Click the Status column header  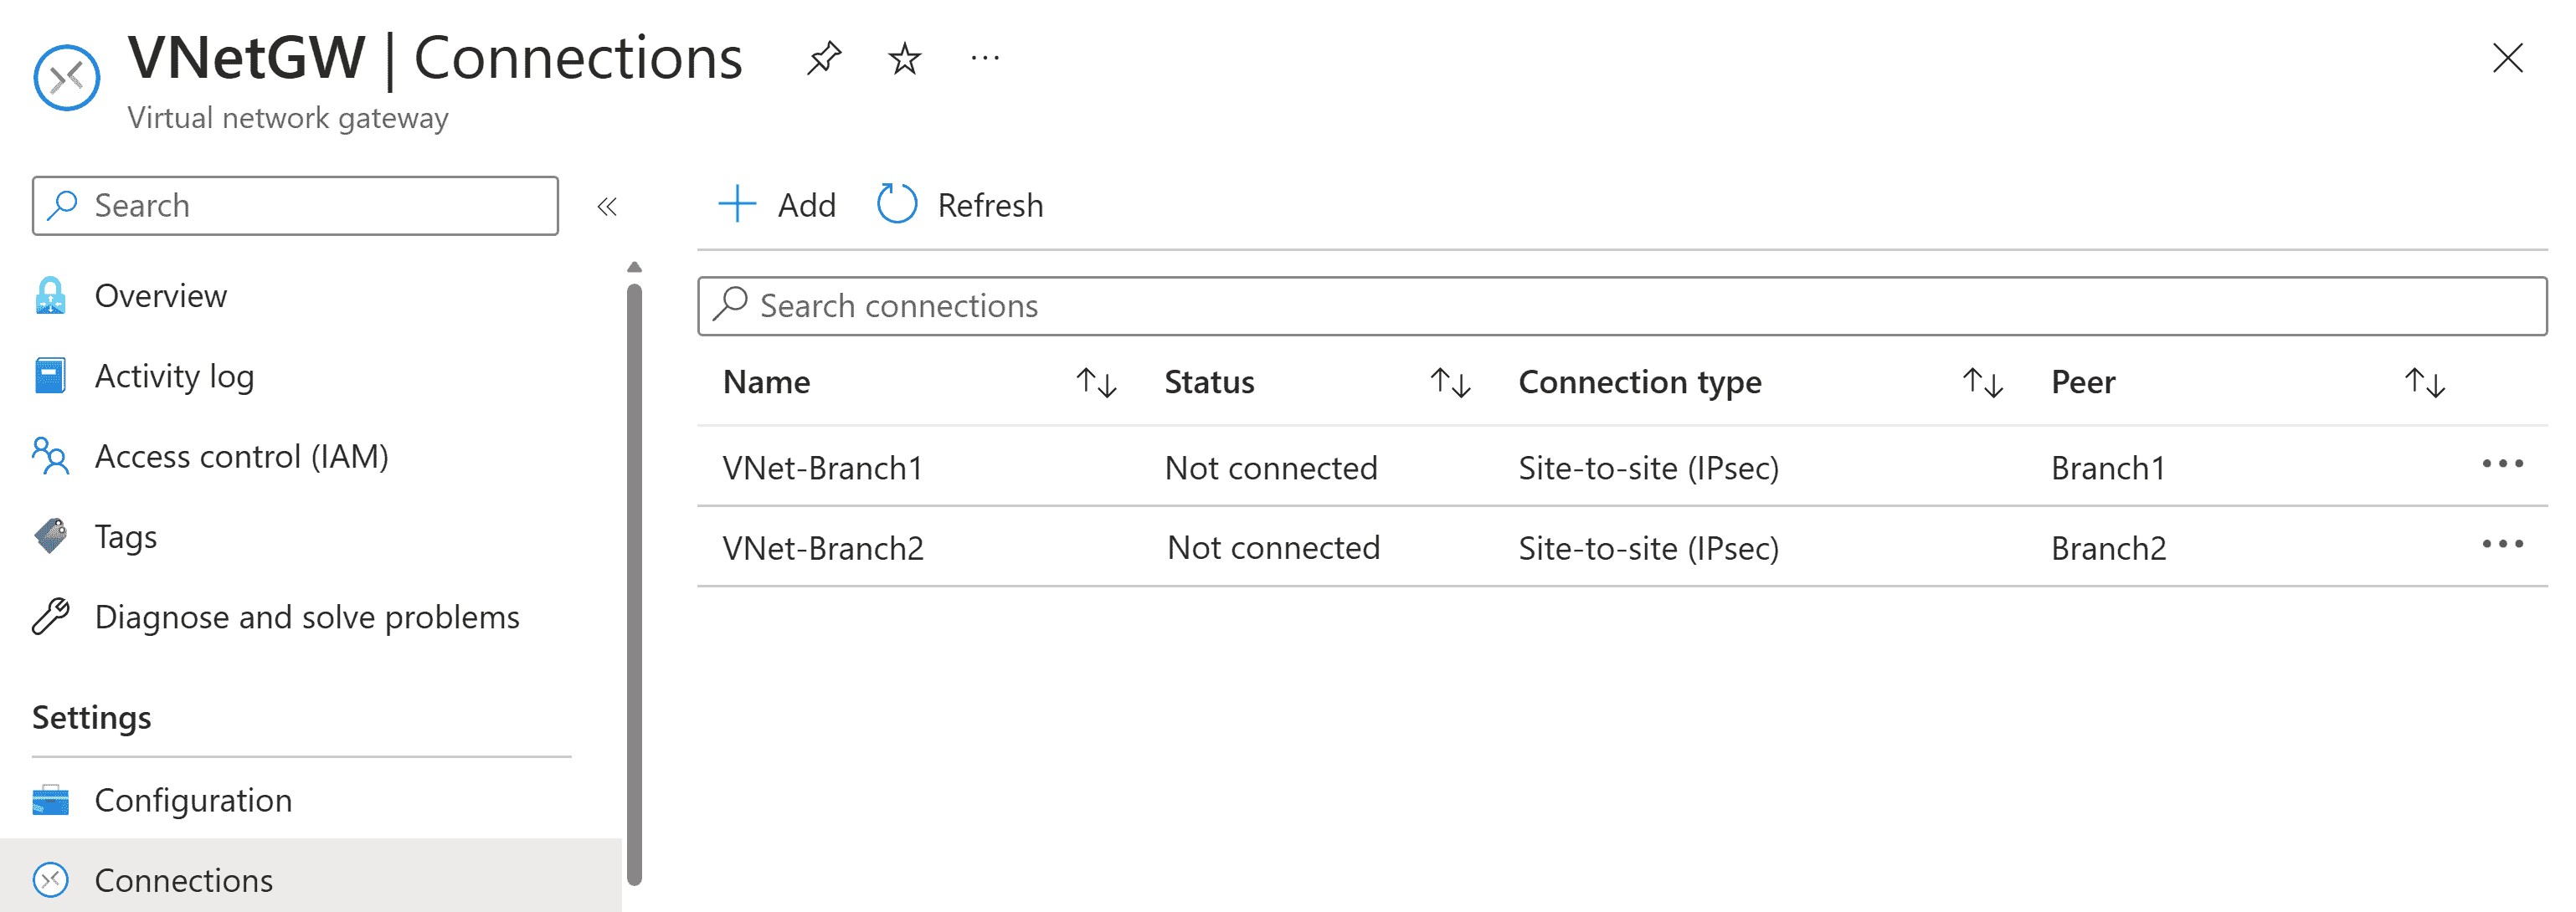click(1209, 382)
